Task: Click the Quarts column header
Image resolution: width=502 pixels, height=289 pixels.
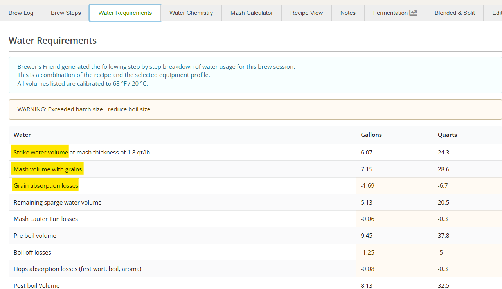Action: tap(447, 135)
